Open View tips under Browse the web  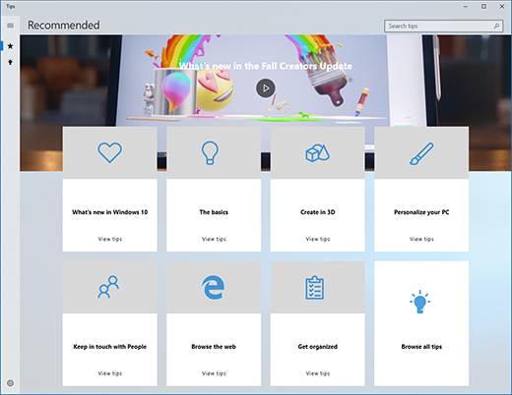pyautogui.click(x=214, y=373)
